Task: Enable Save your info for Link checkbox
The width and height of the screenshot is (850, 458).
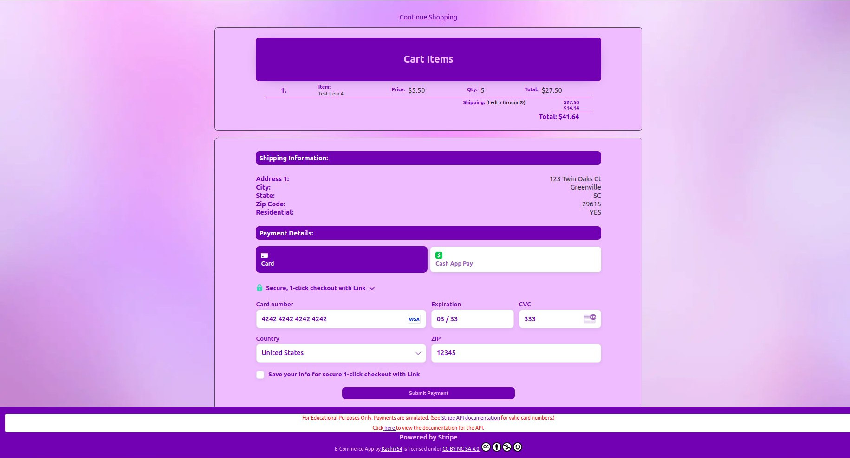Action: coord(260,375)
